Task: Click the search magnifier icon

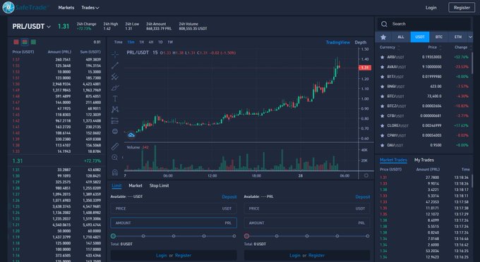Action: (x=384, y=24)
